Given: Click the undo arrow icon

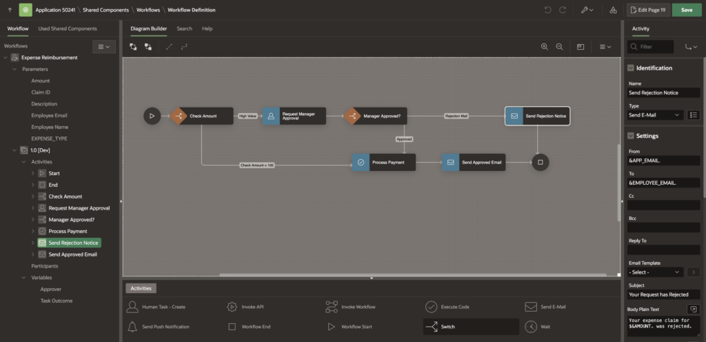Looking at the screenshot, I should coord(548,10).
